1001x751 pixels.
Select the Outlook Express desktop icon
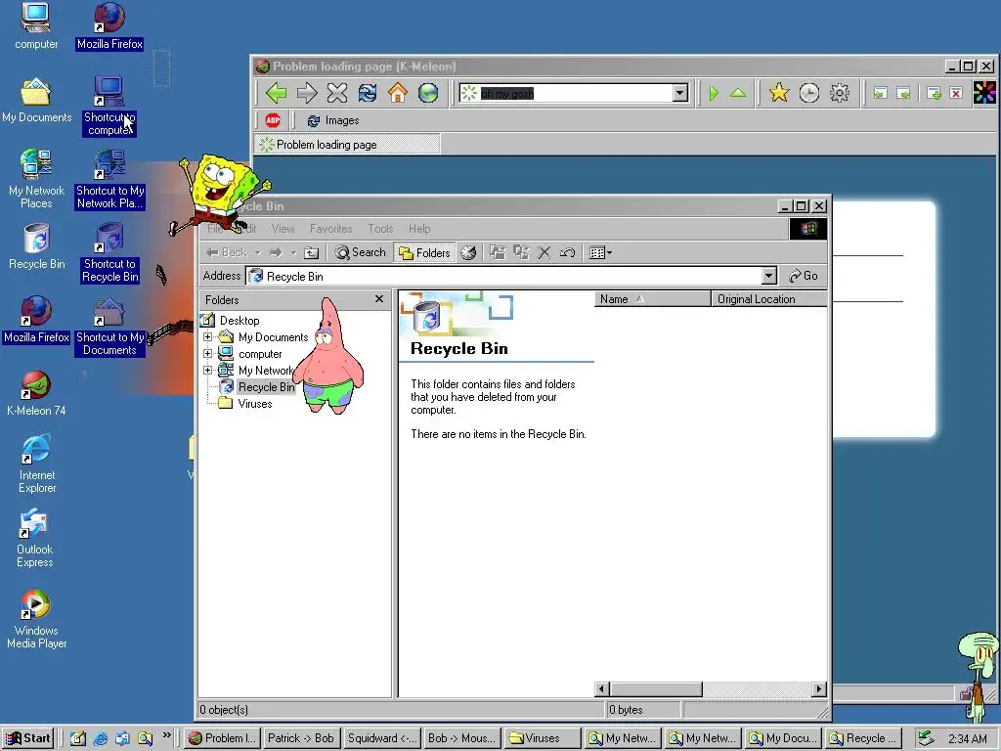click(x=35, y=539)
